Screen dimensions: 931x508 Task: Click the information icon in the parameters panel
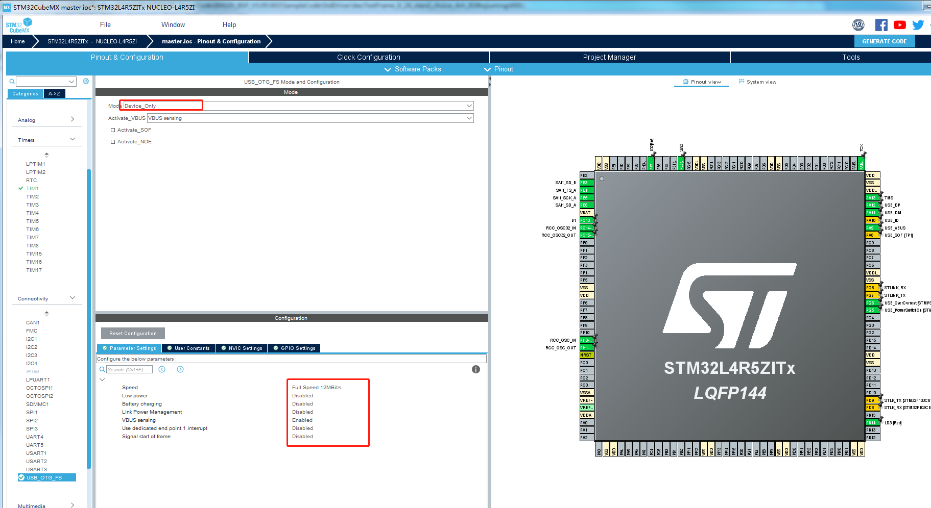click(x=475, y=369)
